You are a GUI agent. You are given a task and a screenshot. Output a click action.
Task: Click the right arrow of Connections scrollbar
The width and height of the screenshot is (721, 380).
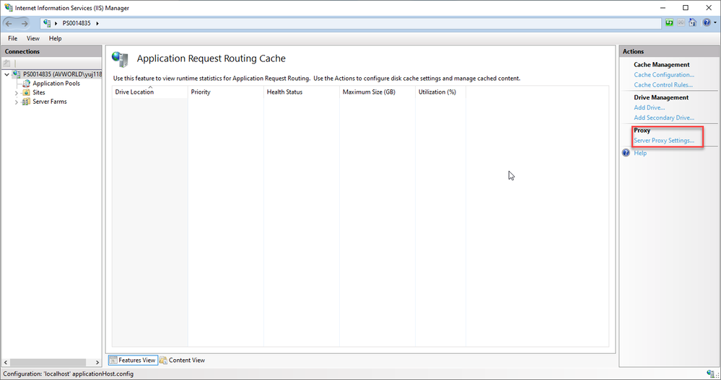(x=97, y=363)
